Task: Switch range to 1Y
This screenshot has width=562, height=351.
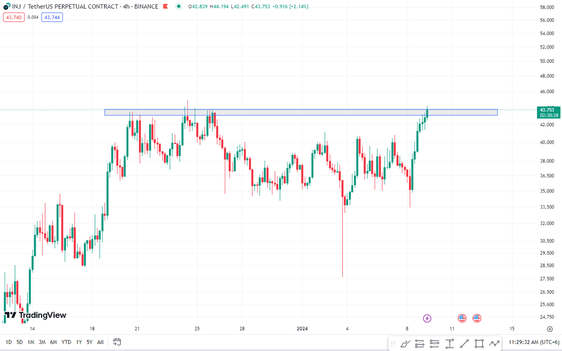Action: pyautogui.click(x=79, y=342)
